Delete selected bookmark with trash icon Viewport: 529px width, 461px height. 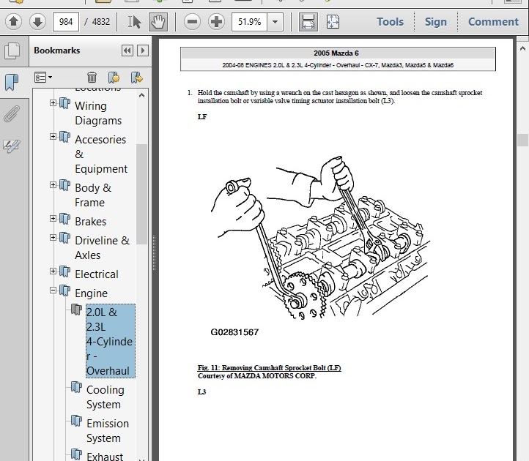[x=92, y=78]
